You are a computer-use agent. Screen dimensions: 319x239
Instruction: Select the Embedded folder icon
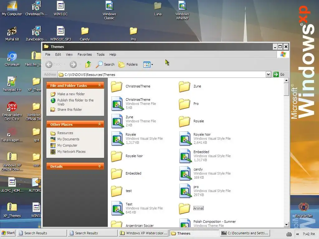pyautogui.click(x=117, y=174)
